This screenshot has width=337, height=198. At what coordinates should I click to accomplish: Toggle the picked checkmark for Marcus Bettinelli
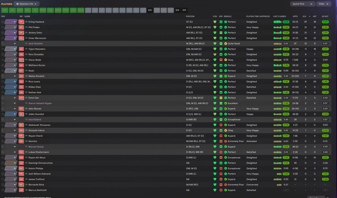tap(3, 190)
